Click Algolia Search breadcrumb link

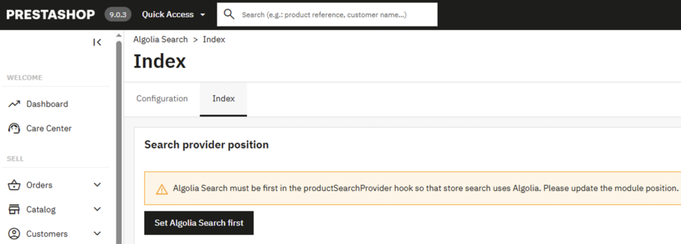click(160, 39)
